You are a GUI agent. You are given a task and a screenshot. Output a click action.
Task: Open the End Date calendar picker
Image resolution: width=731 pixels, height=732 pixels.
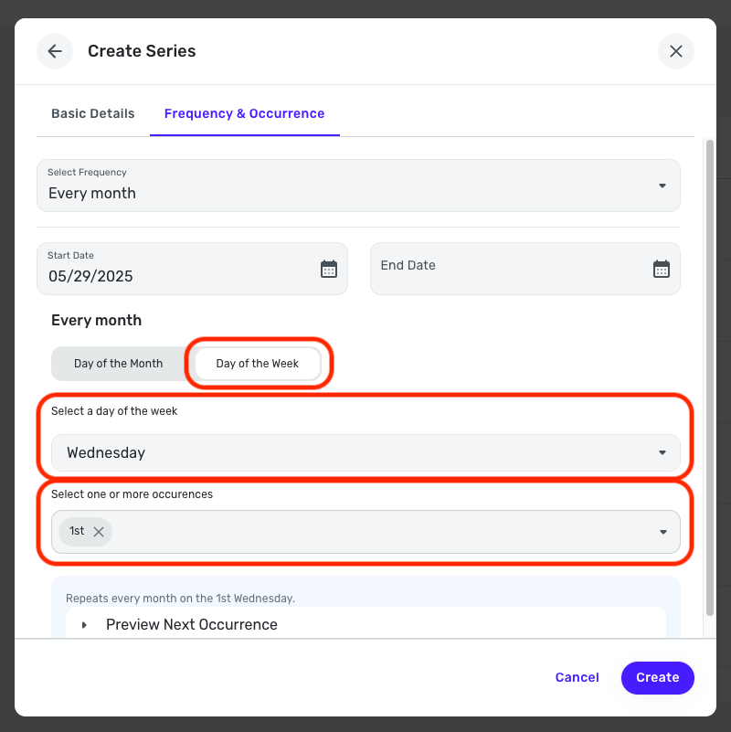tap(661, 269)
